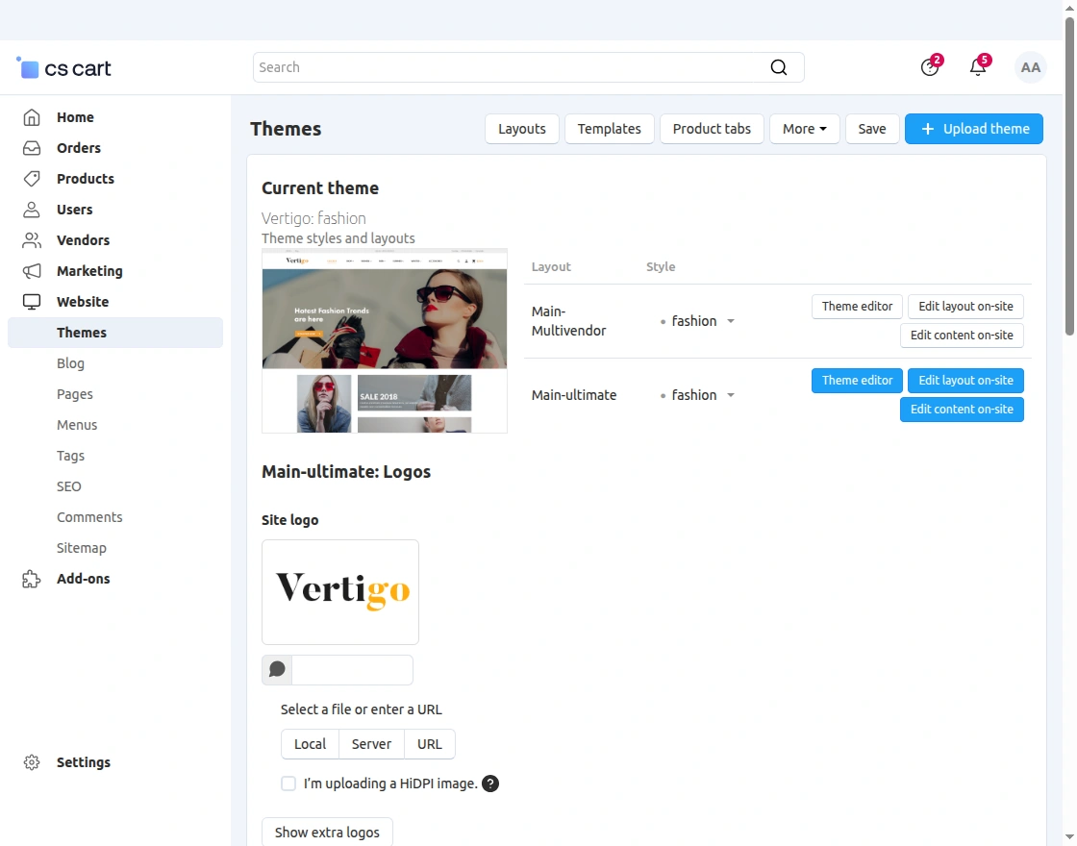Open the More dropdown menu
The height and width of the screenshot is (846, 1077).
click(x=804, y=129)
